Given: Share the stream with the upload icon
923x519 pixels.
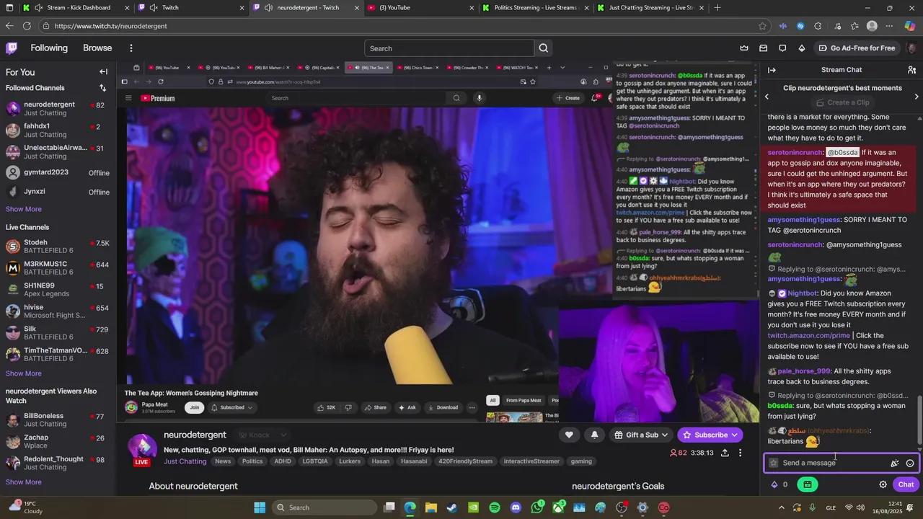Looking at the screenshot, I should pos(725,453).
